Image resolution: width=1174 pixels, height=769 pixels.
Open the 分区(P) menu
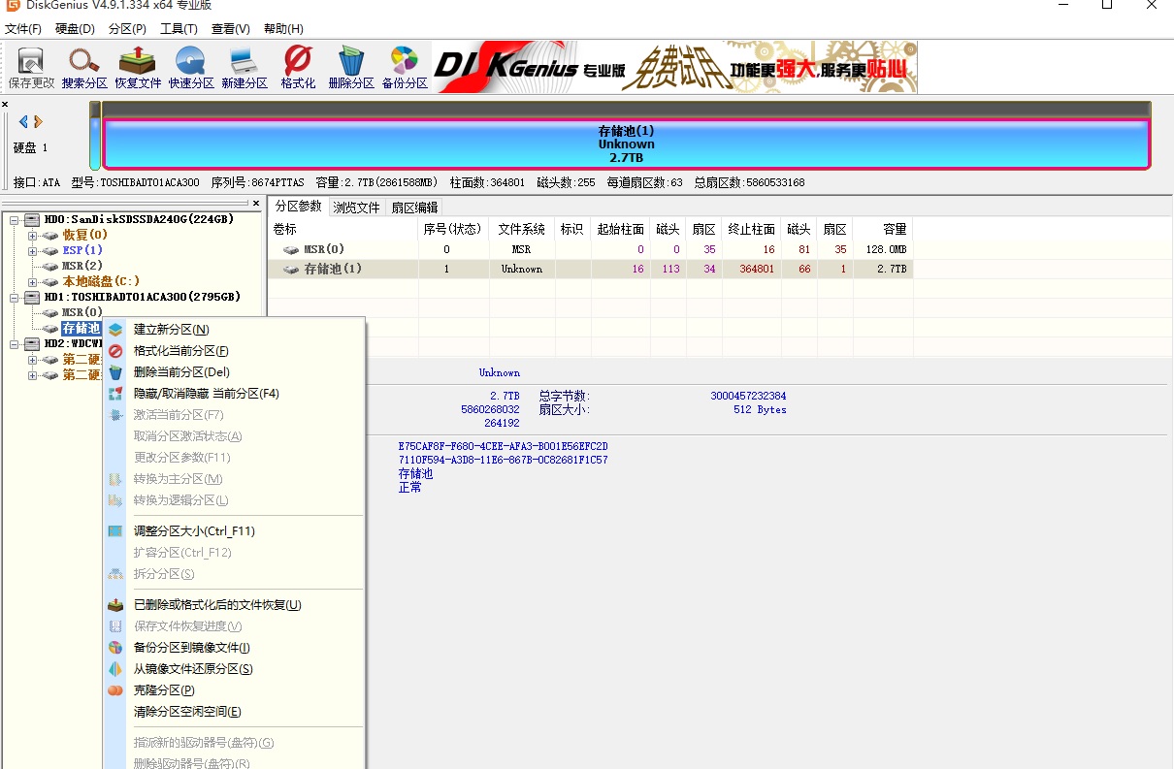click(x=127, y=29)
